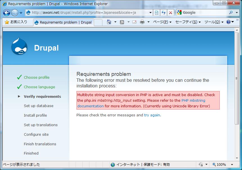Click the Set up translations step

click(x=41, y=125)
